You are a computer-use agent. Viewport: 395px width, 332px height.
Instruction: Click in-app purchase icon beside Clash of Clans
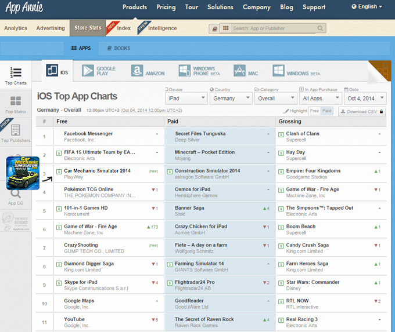click(281, 134)
